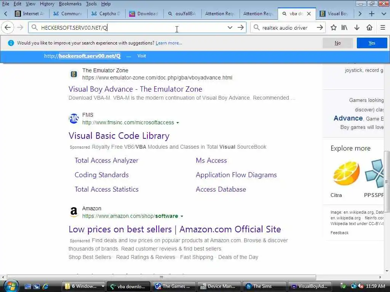Image resolution: width=390 pixels, height=292 pixels.
Task: Switch to VisualBoyAdvance taskbar button
Action: point(310,286)
